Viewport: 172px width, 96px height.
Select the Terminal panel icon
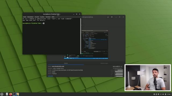(14, 94)
